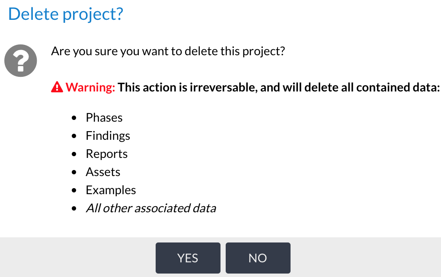441x277 pixels.
Task: Select the "Phases" list item
Action: pyautogui.click(x=104, y=118)
